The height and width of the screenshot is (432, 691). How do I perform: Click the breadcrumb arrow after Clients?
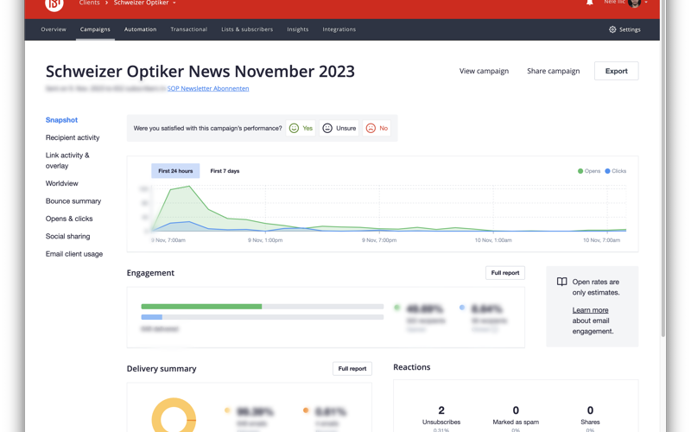(106, 3)
